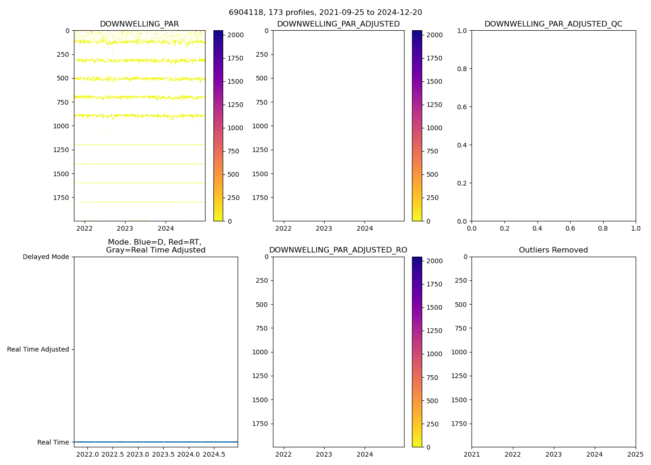Select the DOWNWELLING_PAR plot title
The width and height of the screenshot is (651, 465).
click(139, 24)
